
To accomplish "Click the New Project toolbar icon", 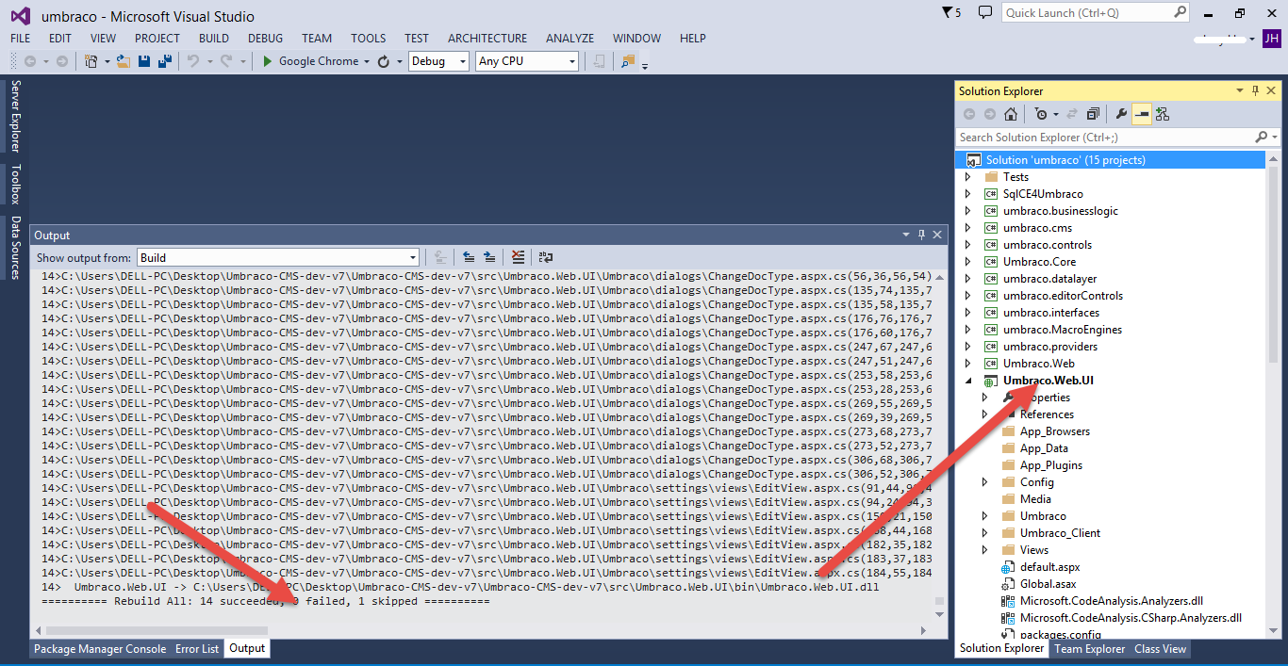I will click(91, 61).
